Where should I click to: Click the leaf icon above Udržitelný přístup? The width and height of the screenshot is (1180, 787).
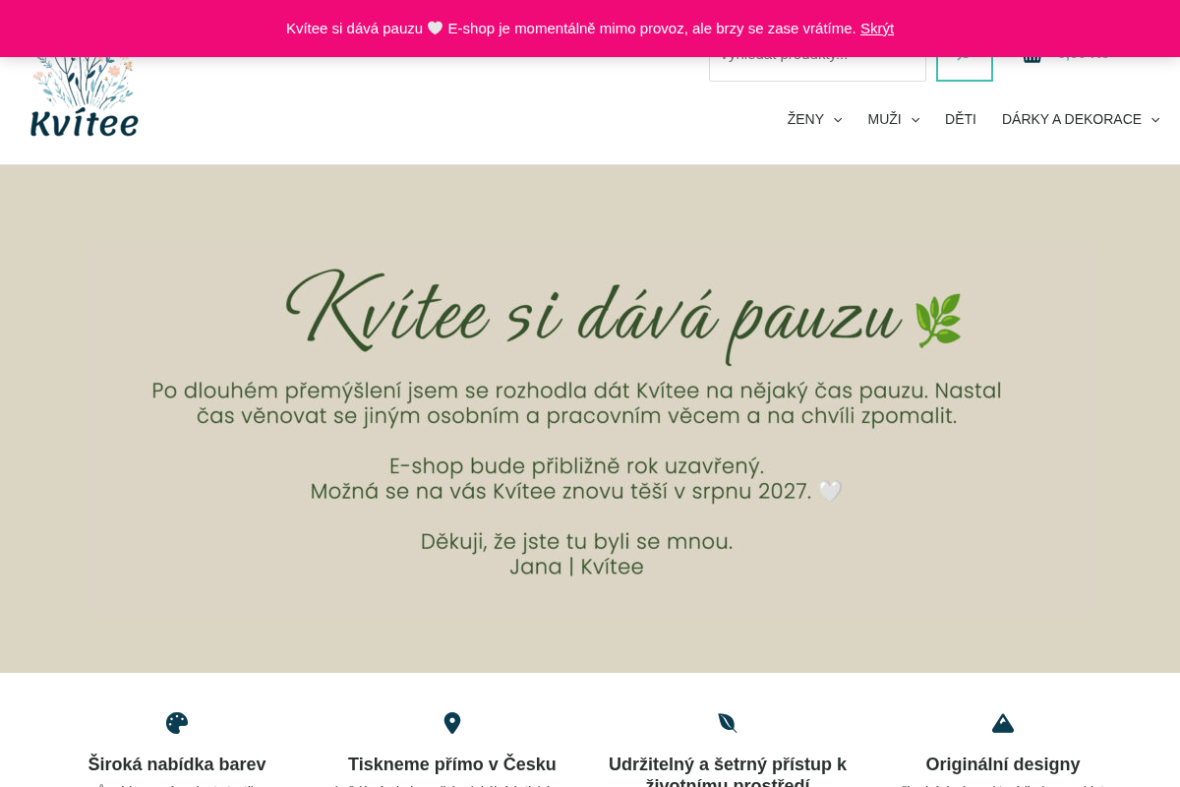pyautogui.click(x=728, y=723)
